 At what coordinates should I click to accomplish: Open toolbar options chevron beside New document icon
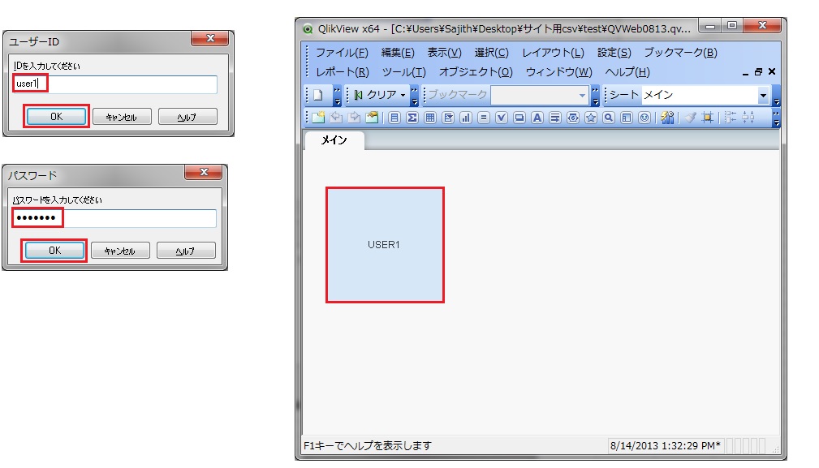pos(338,96)
